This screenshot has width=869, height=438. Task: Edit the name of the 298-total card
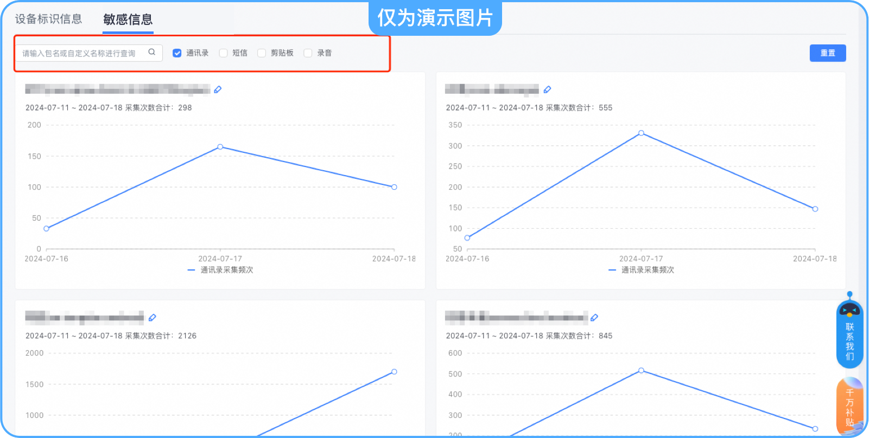pos(218,89)
